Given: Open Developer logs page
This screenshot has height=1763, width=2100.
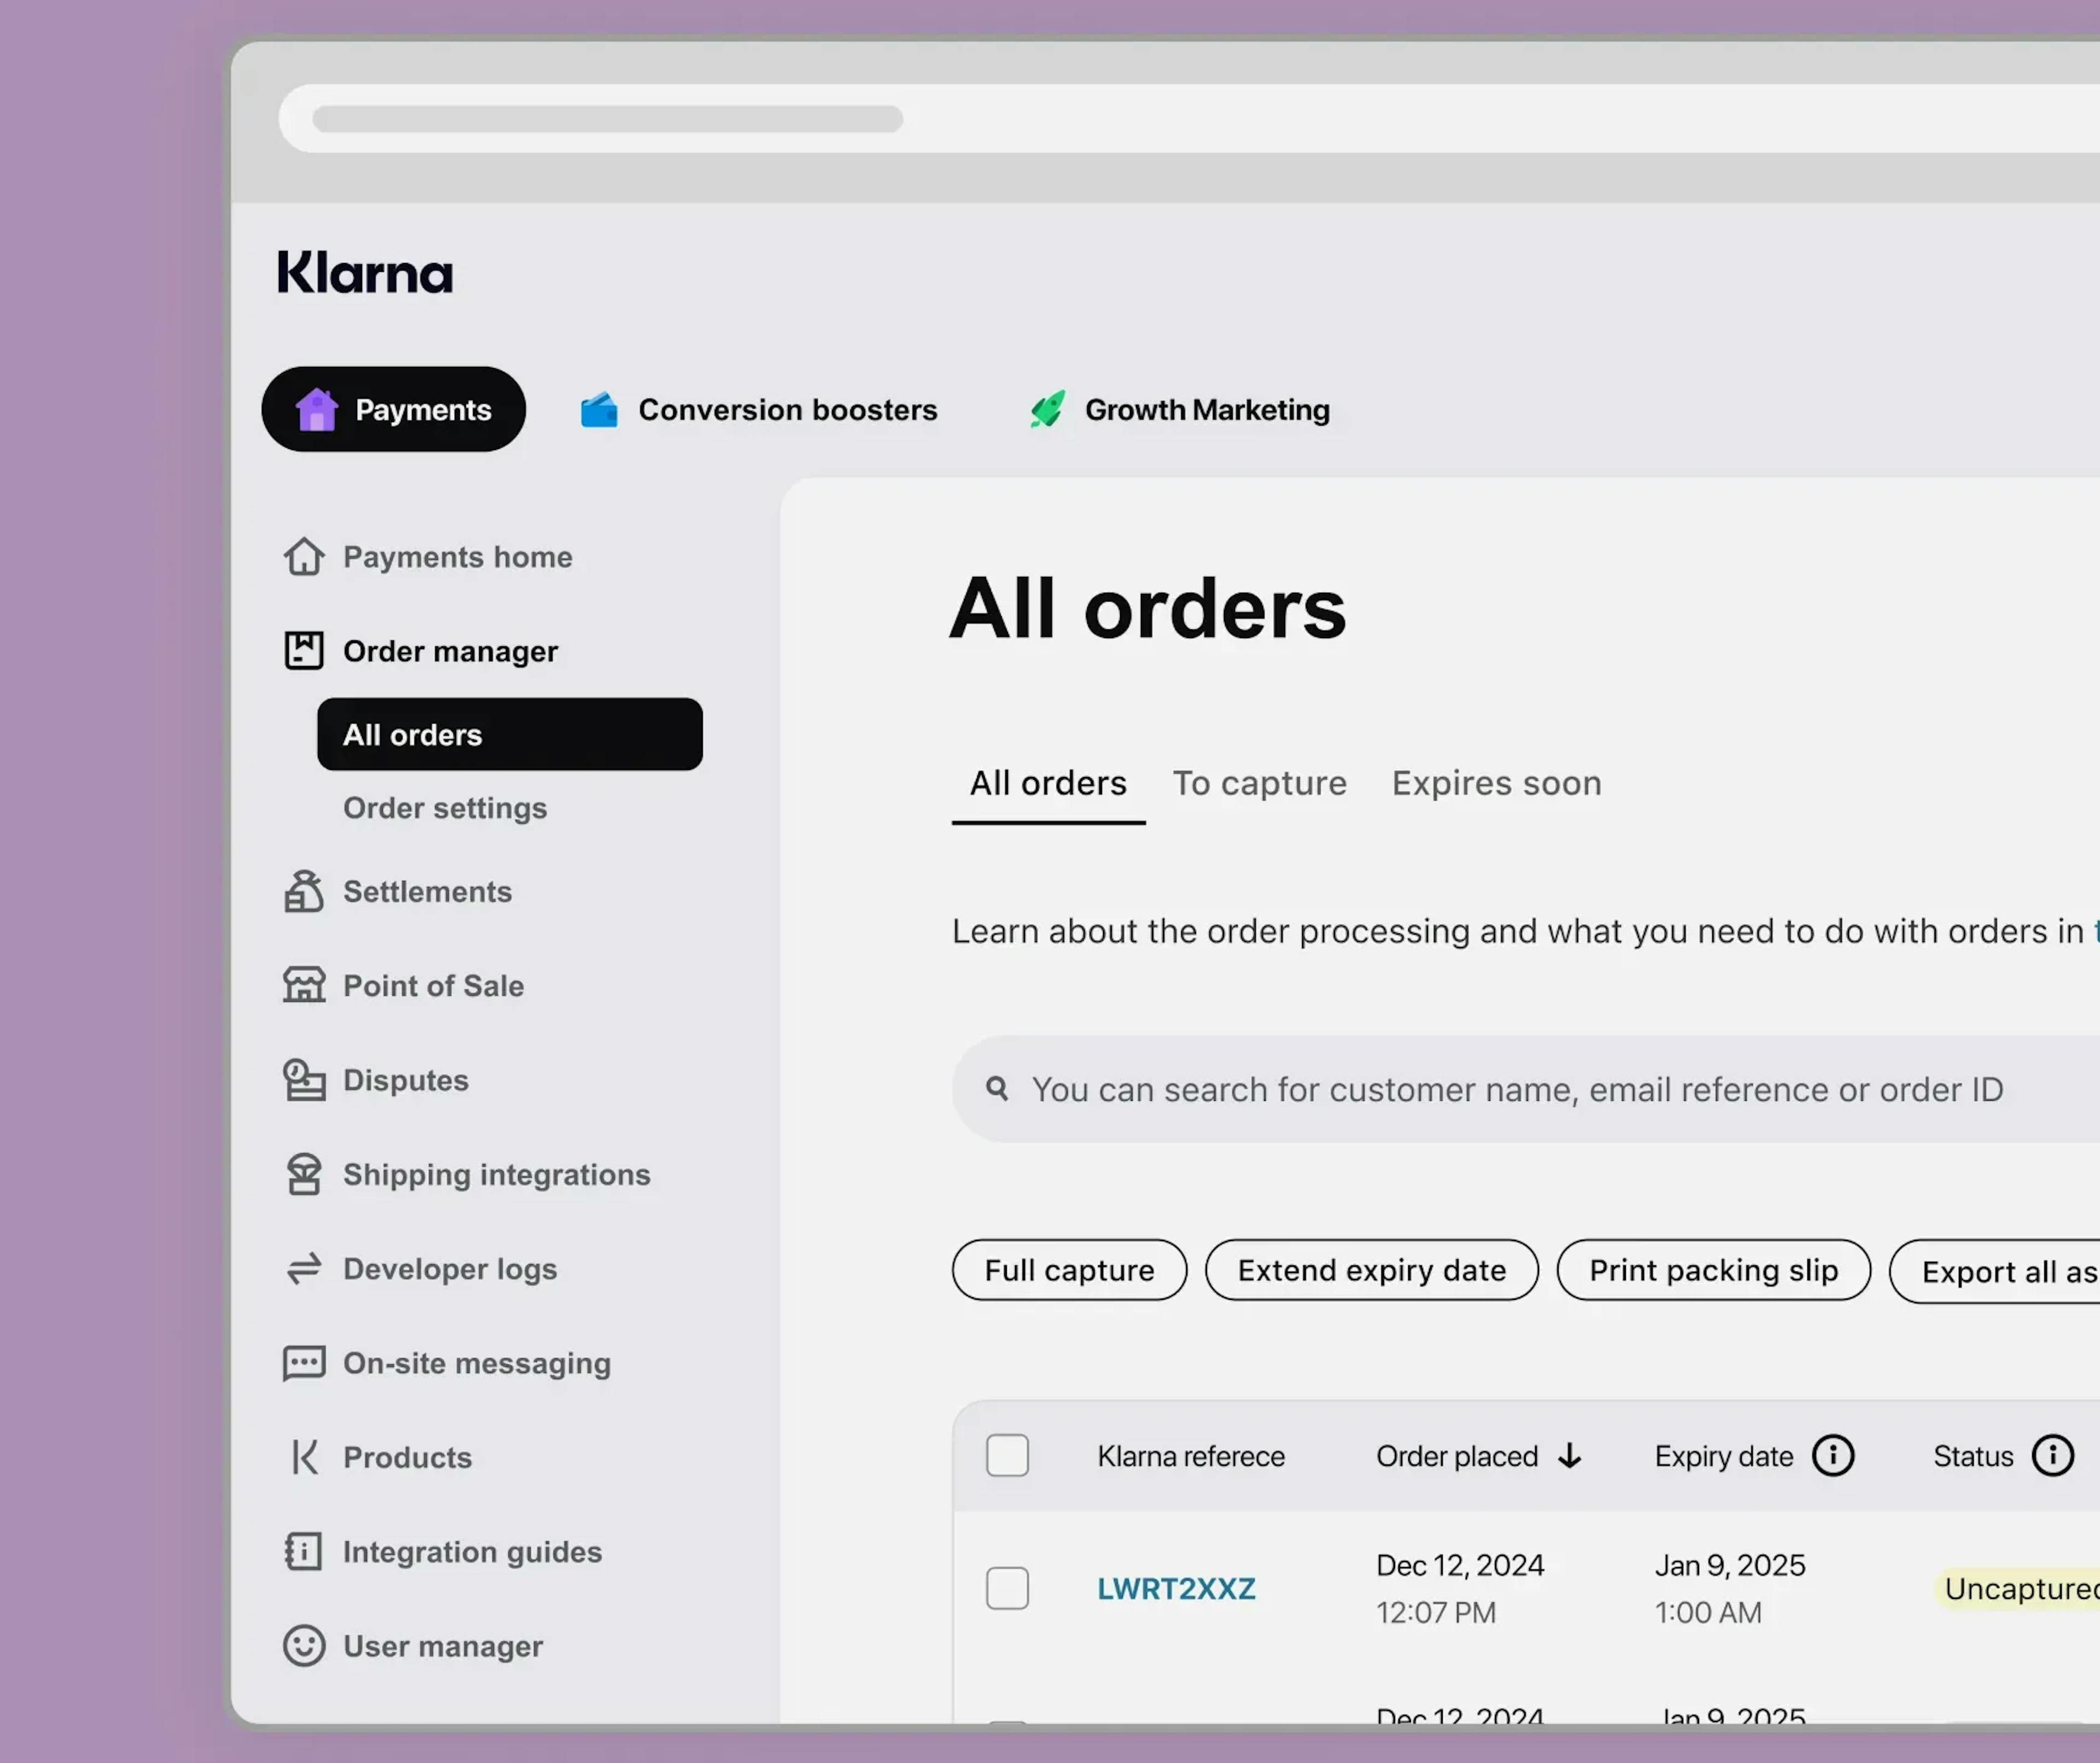Looking at the screenshot, I should coord(421,1269).
